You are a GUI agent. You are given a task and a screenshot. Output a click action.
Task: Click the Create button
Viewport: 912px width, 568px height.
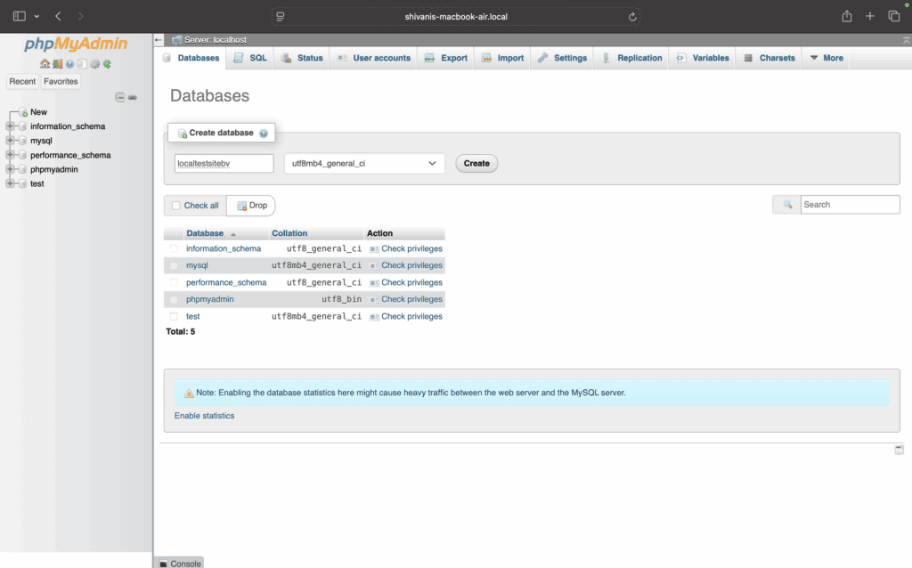click(476, 163)
